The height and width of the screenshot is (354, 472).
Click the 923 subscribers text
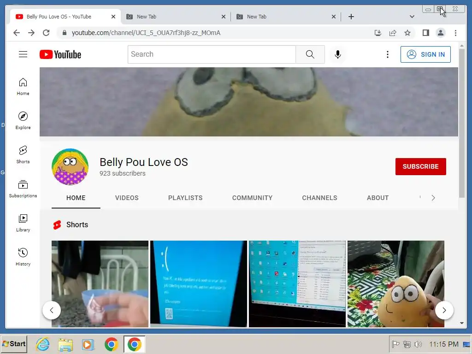[x=123, y=173]
